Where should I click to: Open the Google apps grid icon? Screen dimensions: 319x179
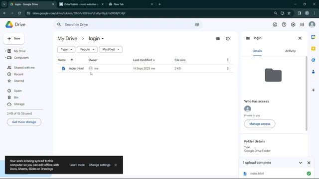tap(302, 24)
